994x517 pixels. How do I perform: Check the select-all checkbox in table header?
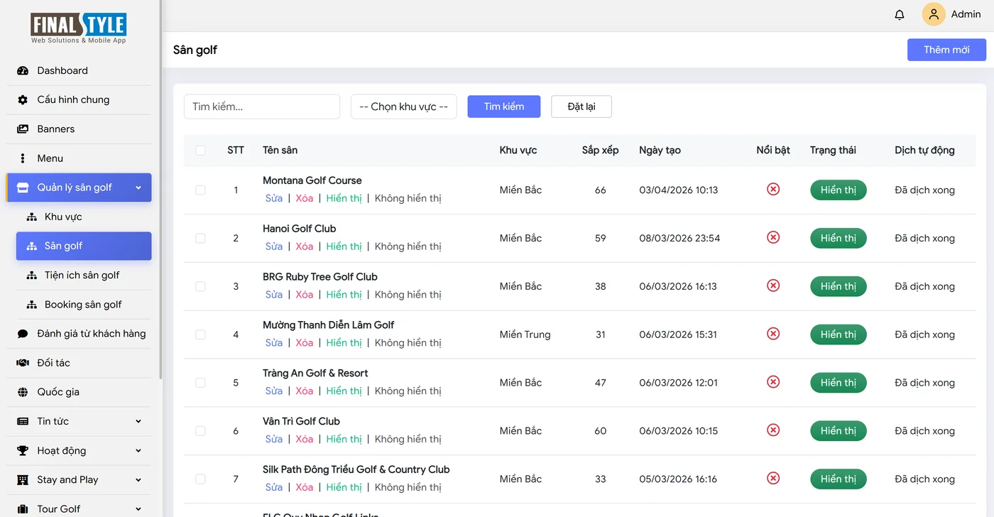pyautogui.click(x=200, y=150)
